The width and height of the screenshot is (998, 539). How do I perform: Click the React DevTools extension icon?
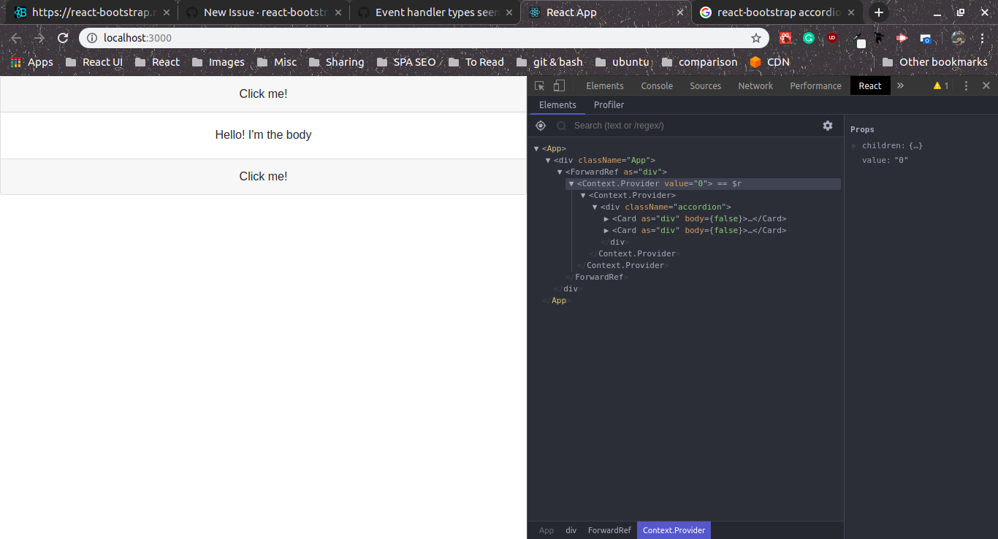point(785,37)
